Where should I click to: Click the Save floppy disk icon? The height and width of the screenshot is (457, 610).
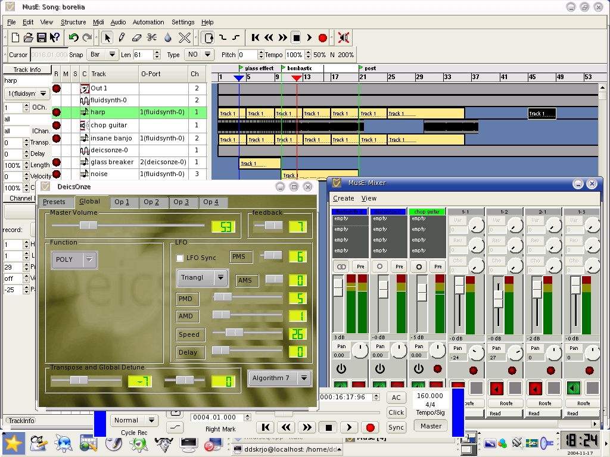[x=42, y=37]
